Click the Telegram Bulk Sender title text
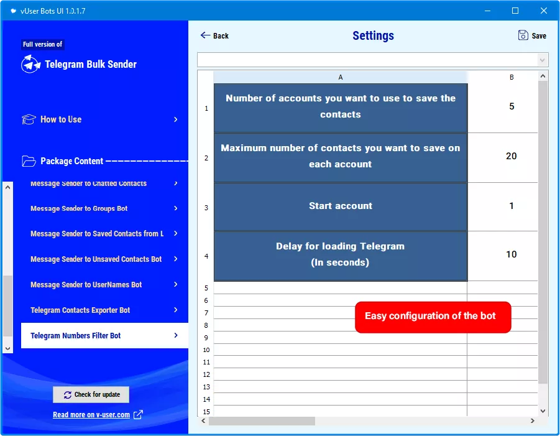560x436 pixels. 91,64
